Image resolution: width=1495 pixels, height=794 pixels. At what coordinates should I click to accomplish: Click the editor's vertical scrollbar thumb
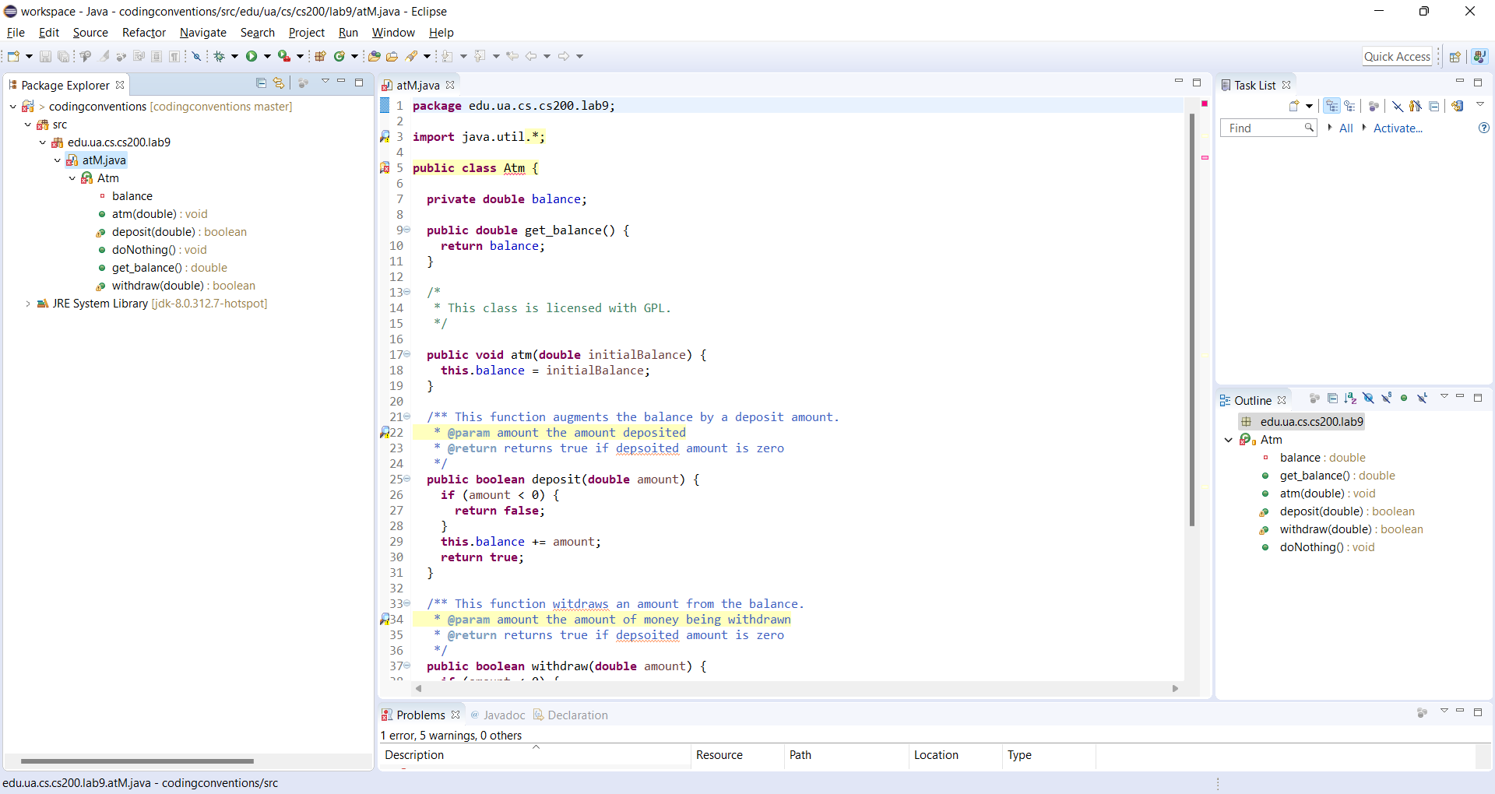(x=1191, y=319)
